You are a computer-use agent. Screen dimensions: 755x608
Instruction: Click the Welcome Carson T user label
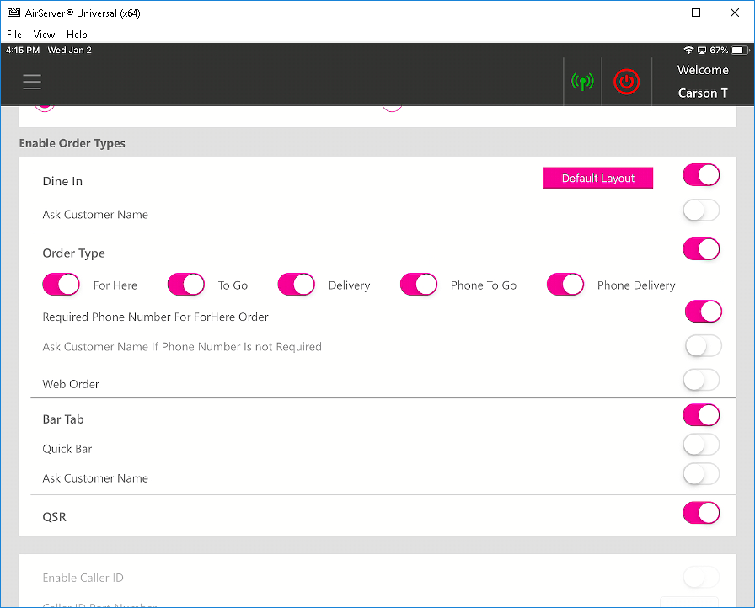coord(703,82)
